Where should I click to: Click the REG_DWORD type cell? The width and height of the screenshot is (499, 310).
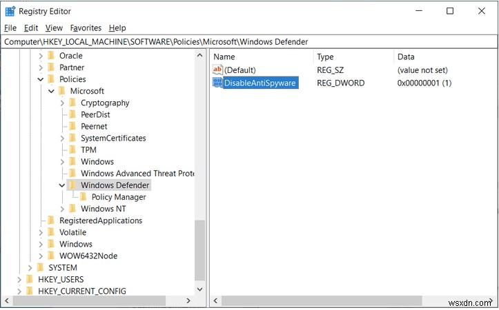340,83
